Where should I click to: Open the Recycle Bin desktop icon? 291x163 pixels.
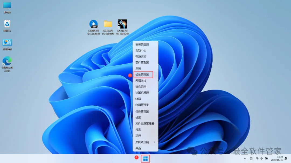point(7,26)
